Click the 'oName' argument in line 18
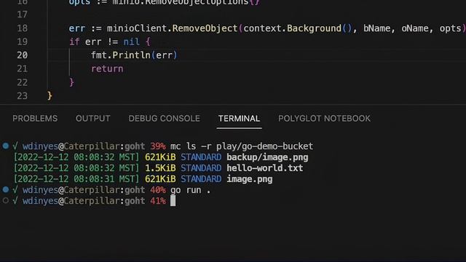Viewport: 466px width, 262px height. (415, 28)
